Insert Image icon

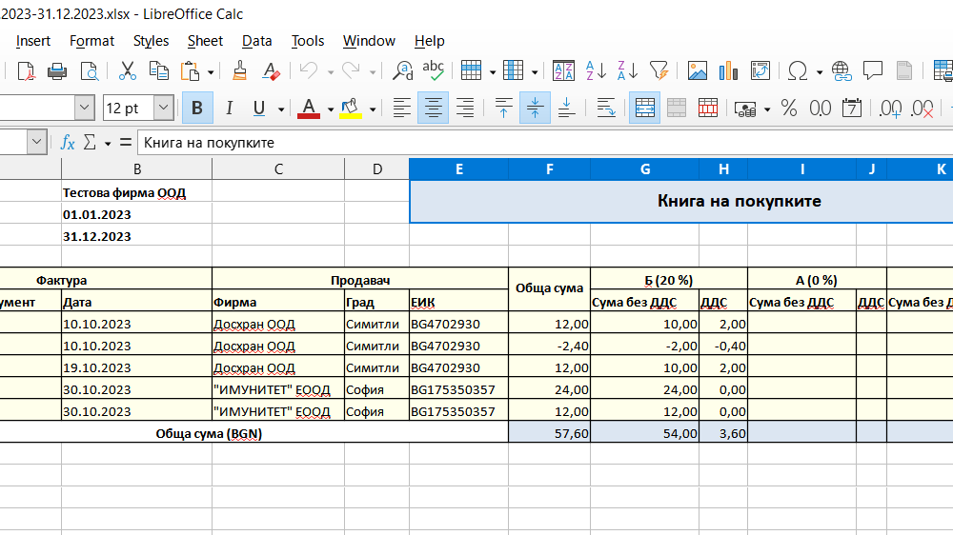pos(698,71)
